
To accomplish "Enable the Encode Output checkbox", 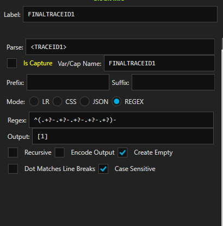I will (60, 152).
